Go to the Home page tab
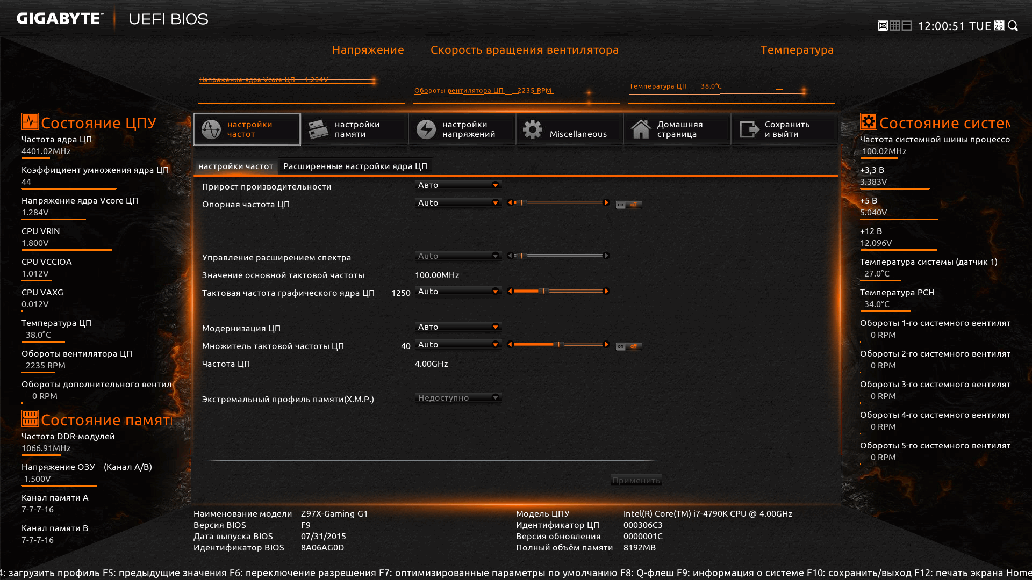Screen dimensions: 1032x580 677,129
